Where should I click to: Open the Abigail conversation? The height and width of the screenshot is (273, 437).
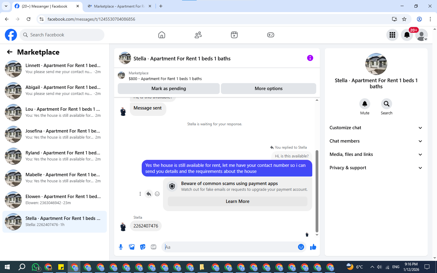coord(55,91)
